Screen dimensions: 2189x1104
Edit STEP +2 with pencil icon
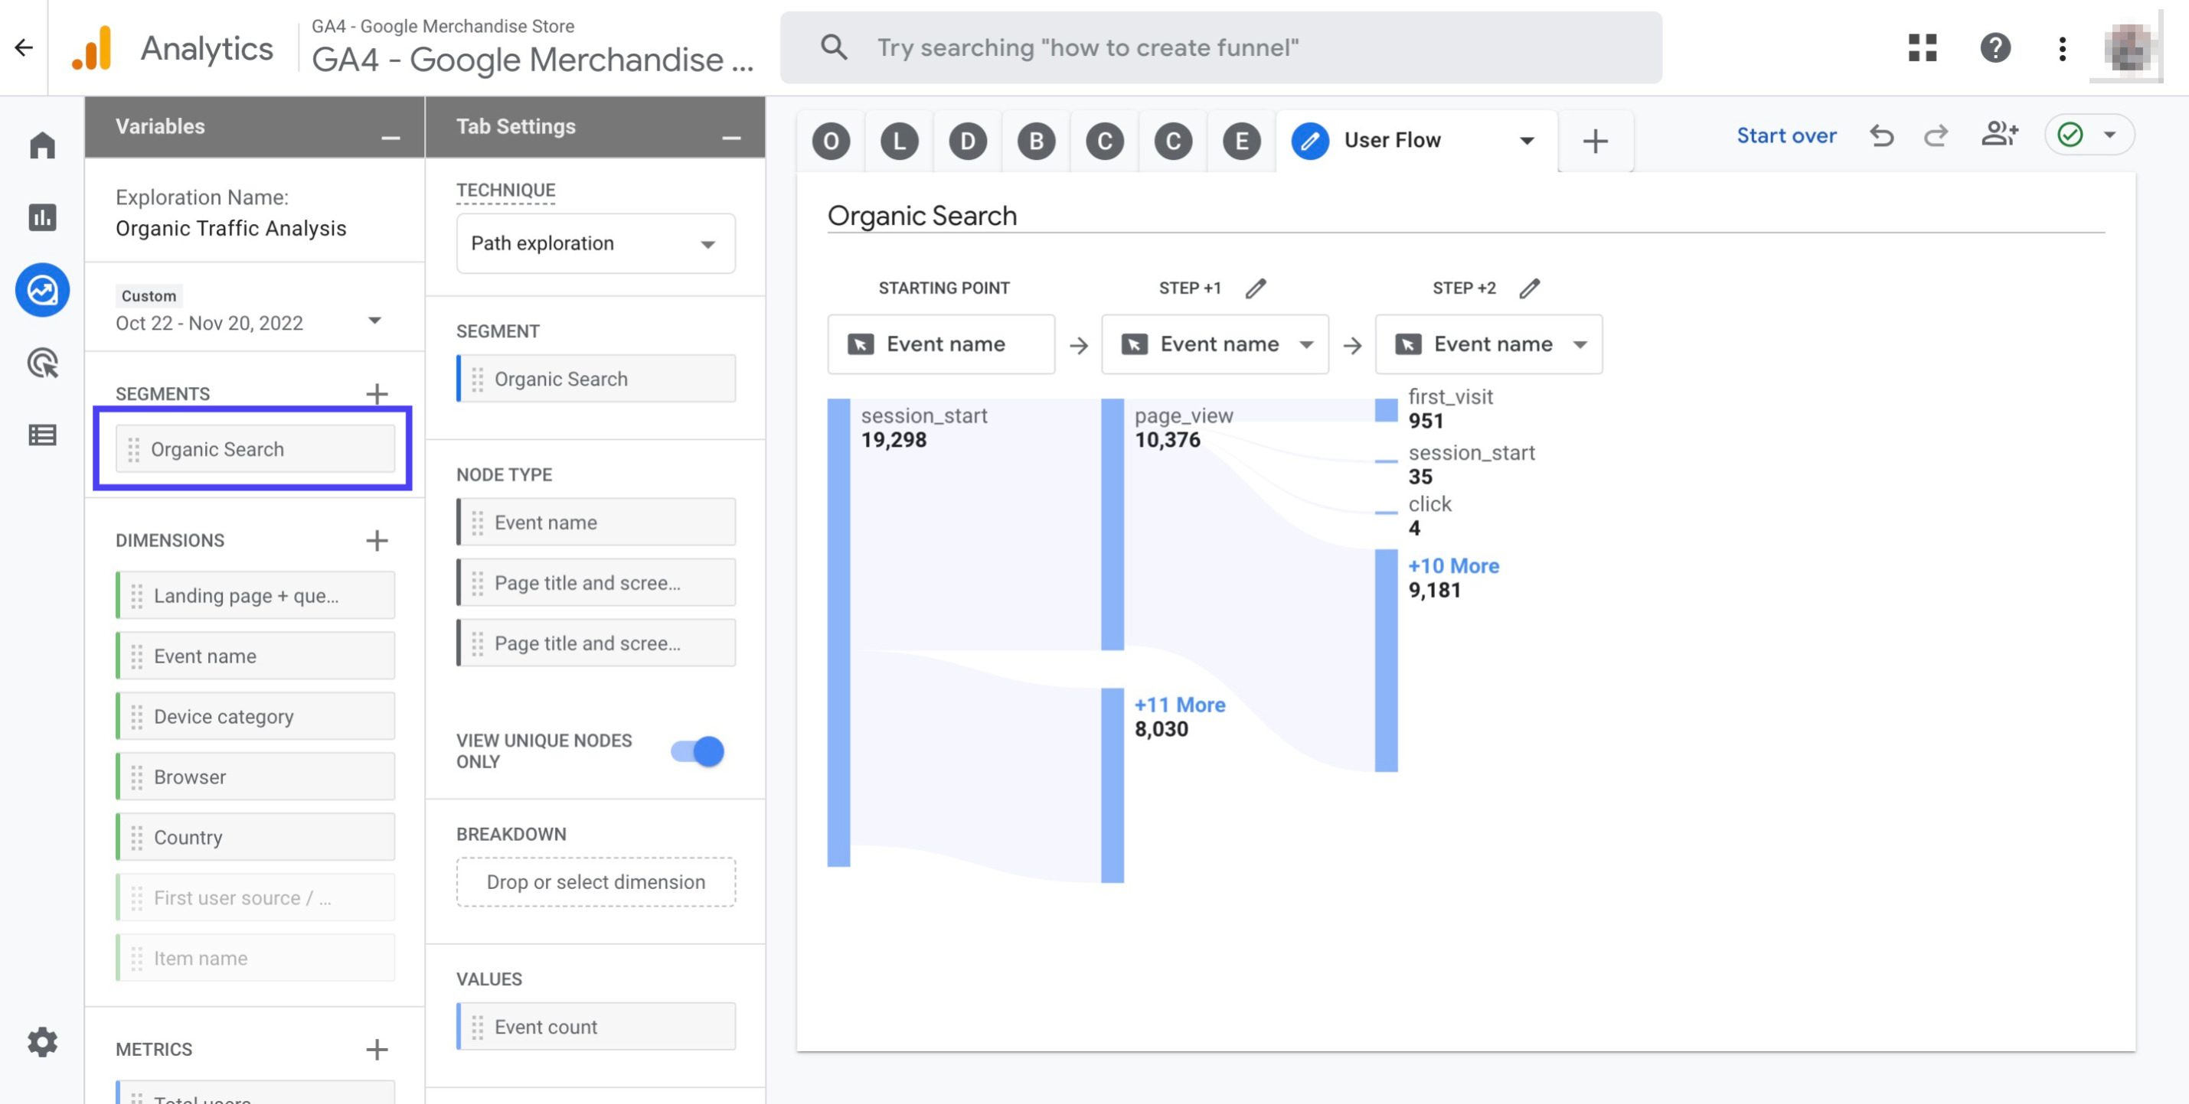[x=1530, y=288]
